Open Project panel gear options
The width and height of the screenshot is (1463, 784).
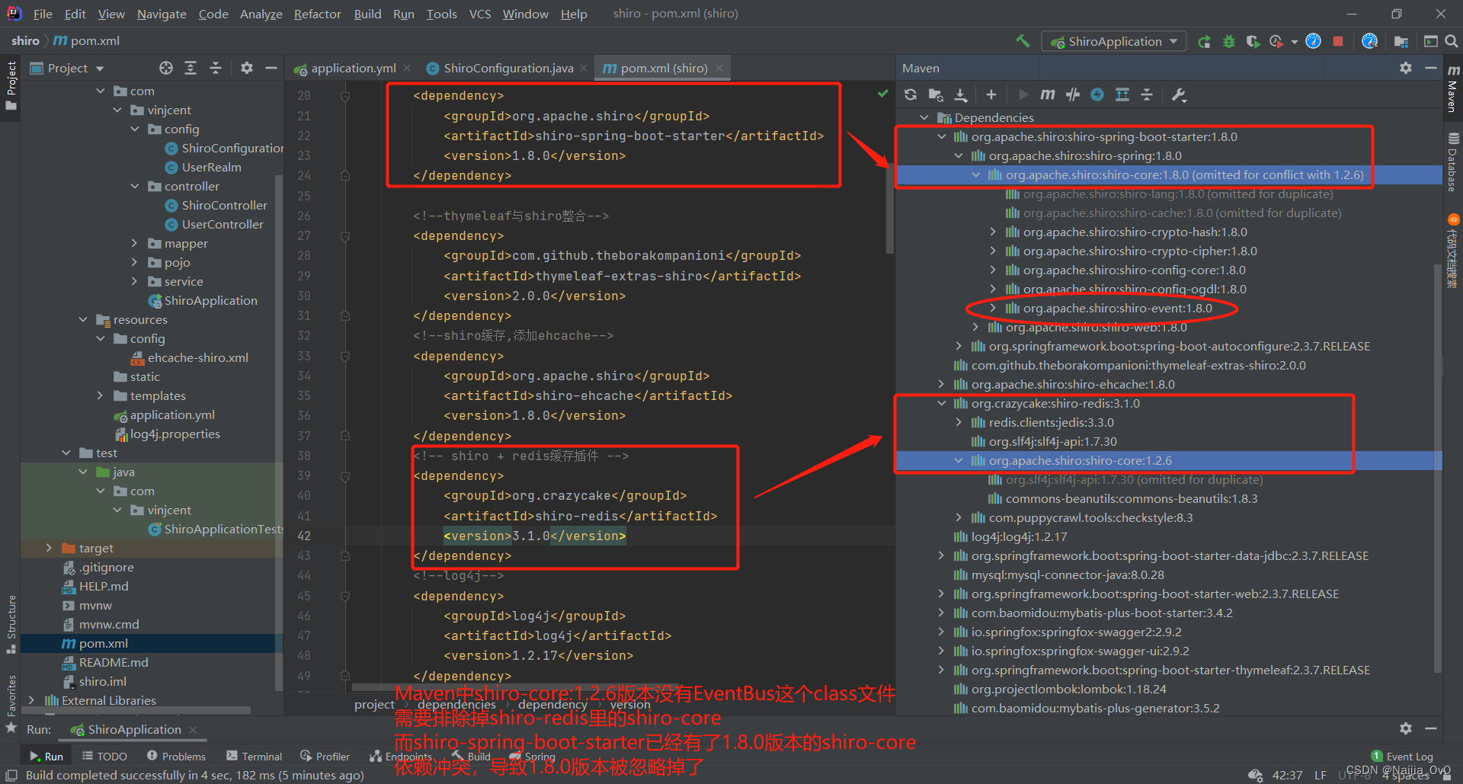246,68
